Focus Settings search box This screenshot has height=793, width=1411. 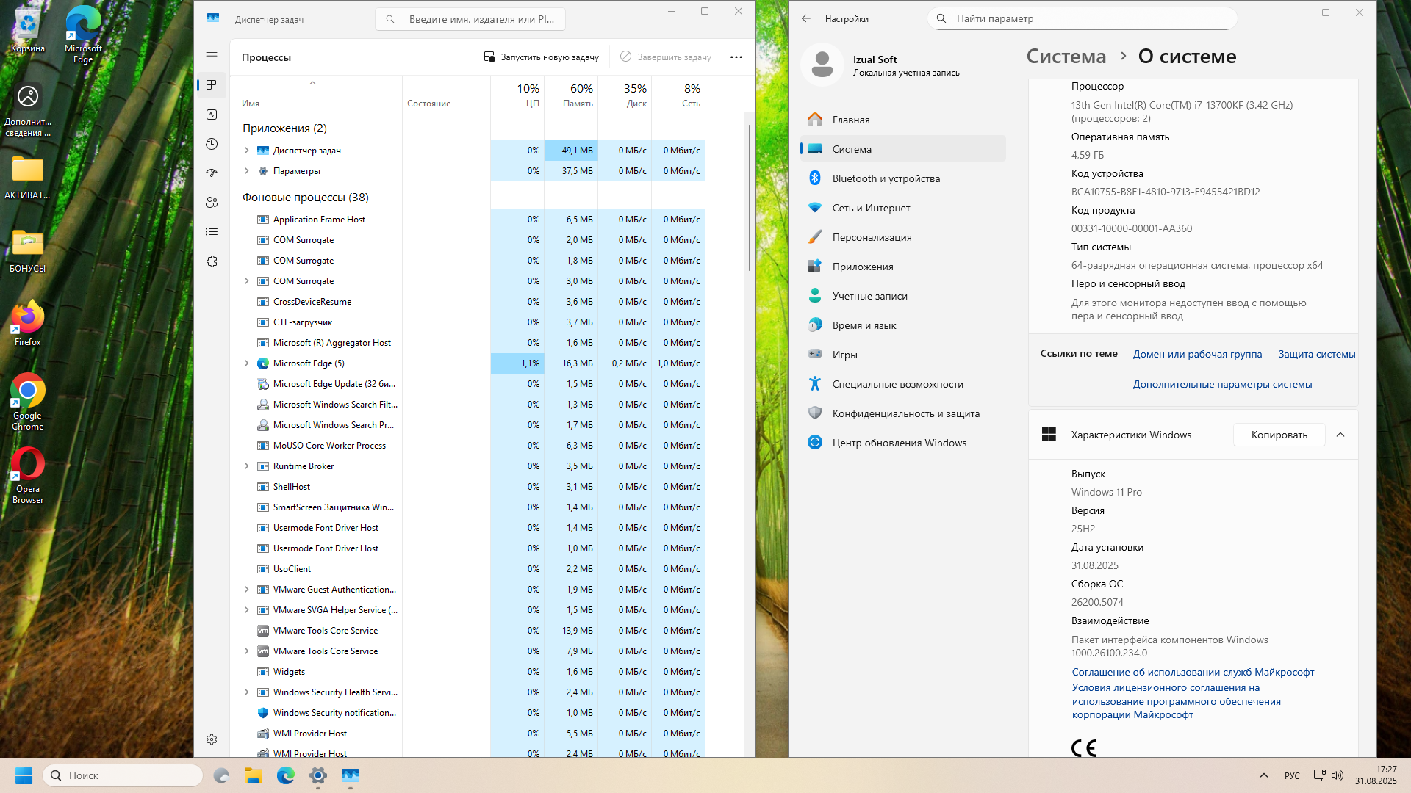(x=1083, y=18)
